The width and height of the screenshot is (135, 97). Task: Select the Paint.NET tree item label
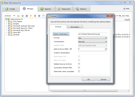tap(17, 32)
